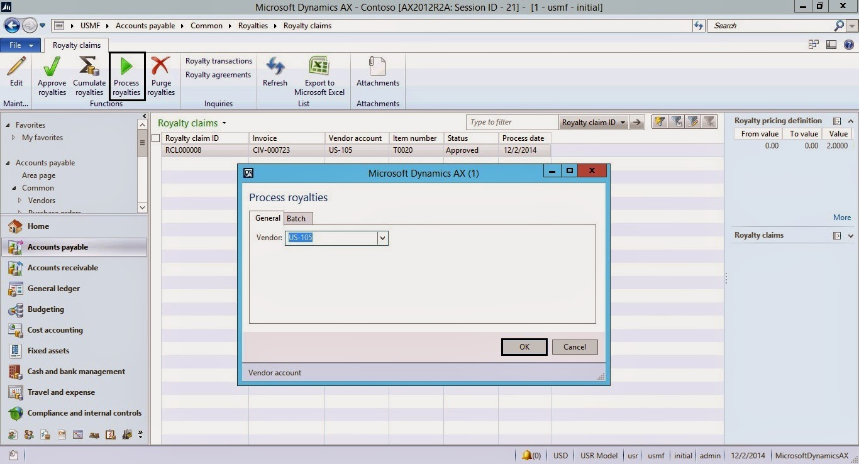Expand the Vendors tree node

tap(20, 201)
